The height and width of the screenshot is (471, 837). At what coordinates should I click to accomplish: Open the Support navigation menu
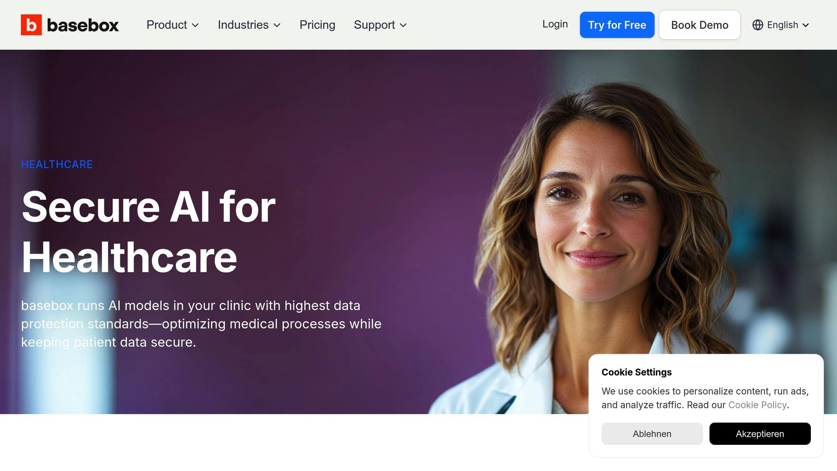[x=380, y=25]
